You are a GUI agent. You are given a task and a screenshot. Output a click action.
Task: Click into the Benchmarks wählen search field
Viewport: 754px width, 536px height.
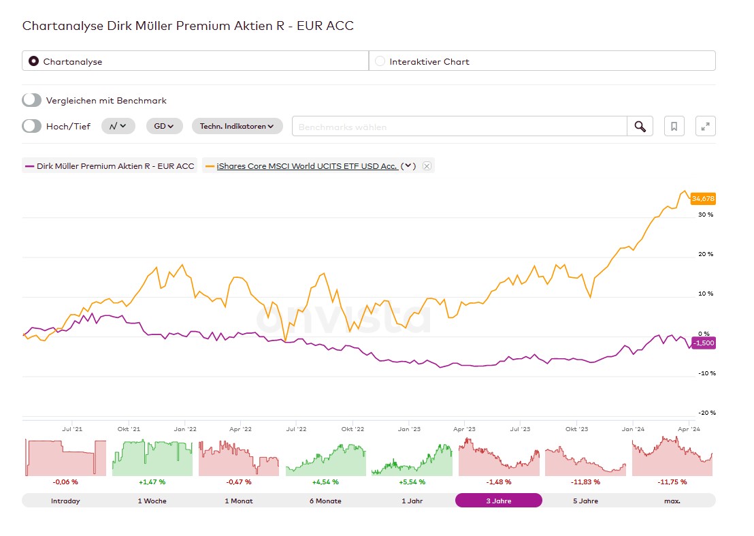pyautogui.click(x=459, y=127)
